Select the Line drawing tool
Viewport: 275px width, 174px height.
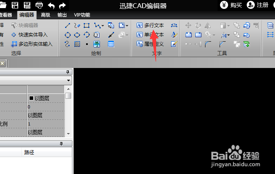pyautogui.click(x=68, y=25)
